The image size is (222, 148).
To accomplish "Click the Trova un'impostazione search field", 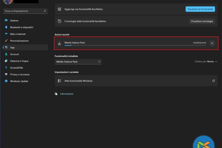I will tap(25, 11).
